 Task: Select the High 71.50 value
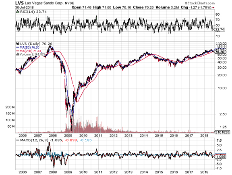tap(102, 7)
